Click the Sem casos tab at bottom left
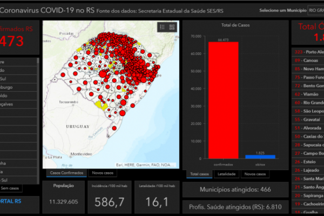The height and width of the screenshot is (216, 324). pos(10,188)
